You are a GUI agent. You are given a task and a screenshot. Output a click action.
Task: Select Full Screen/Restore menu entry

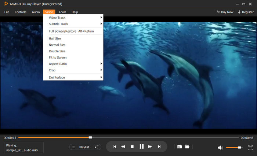[x=73, y=31]
